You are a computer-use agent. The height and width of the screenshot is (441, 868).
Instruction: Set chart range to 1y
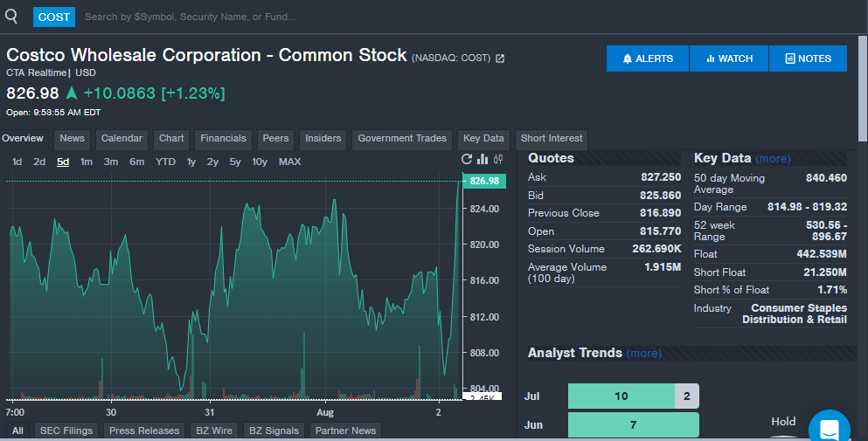[x=191, y=162]
